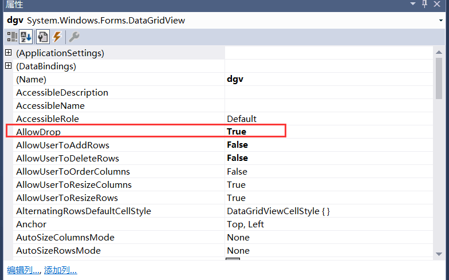
Task: Open the 添加列... link
Action: click(61, 270)
